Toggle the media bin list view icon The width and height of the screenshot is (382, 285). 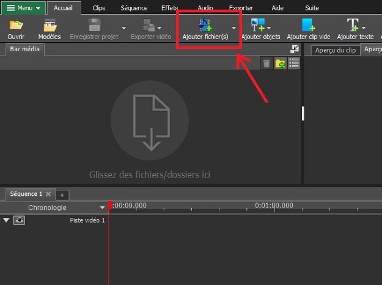pyautogui.click(x=294, y=63)
